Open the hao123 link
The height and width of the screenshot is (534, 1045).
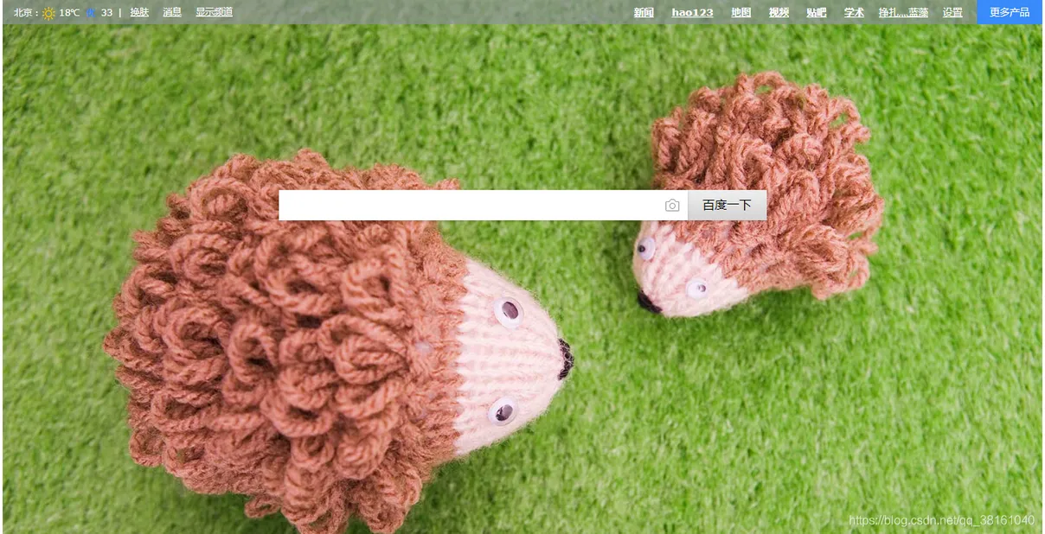(x=692, y=13)
